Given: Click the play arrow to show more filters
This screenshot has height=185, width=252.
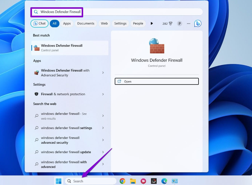Looking at the screenshot, I should pyautogui.click(x=152, y=24).
